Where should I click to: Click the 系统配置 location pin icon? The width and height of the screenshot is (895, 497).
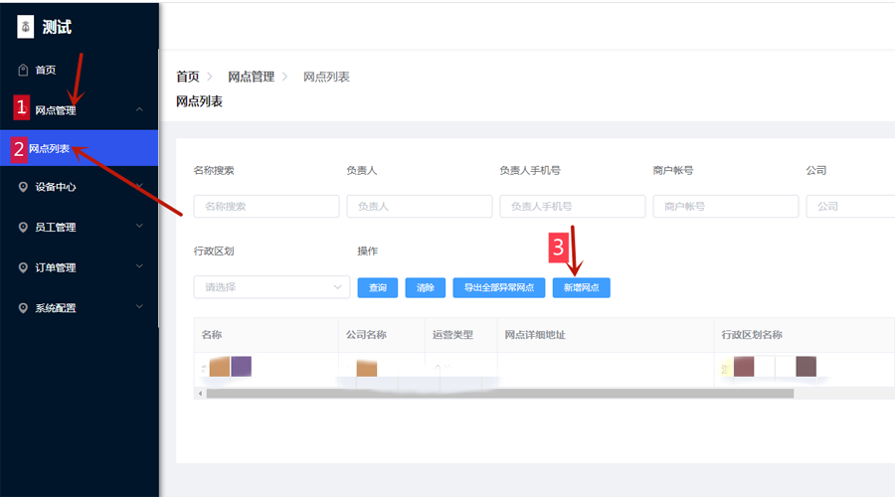point(23,308)
